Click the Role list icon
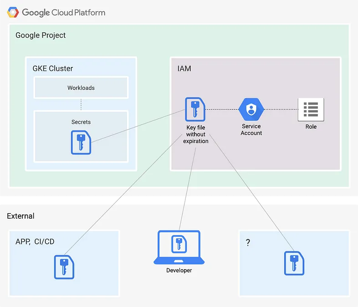358x307 pixels. tap(311, 110)
